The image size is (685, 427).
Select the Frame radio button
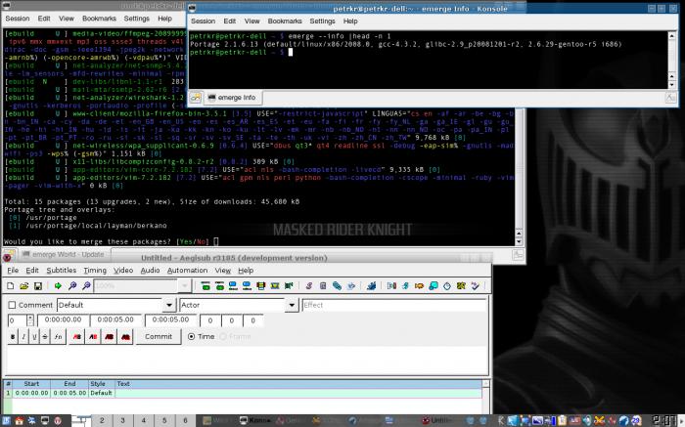(223, 337)
